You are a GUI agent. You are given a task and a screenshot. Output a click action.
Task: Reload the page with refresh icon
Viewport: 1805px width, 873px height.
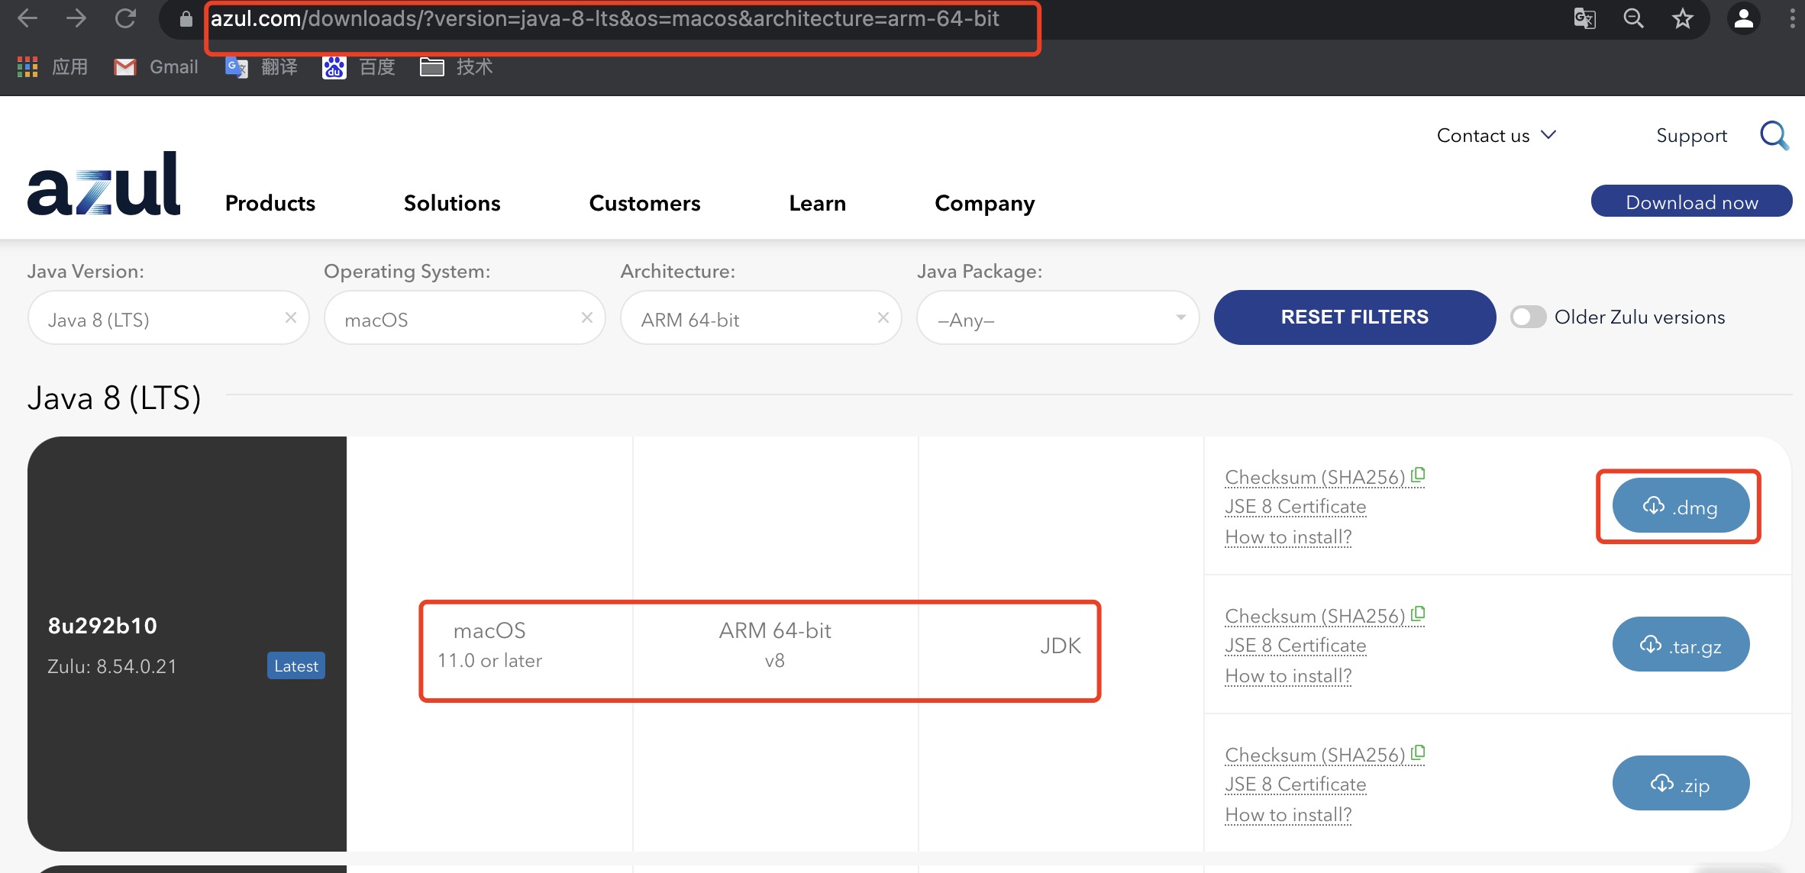pyautogui.click(x=125, y=18)
